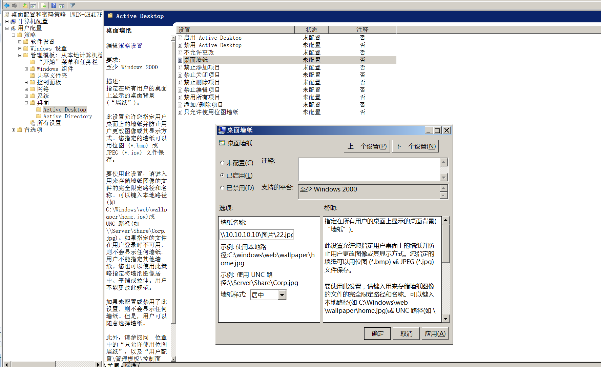Click the 状态 column header
The image size is (601, 367).
312,30
